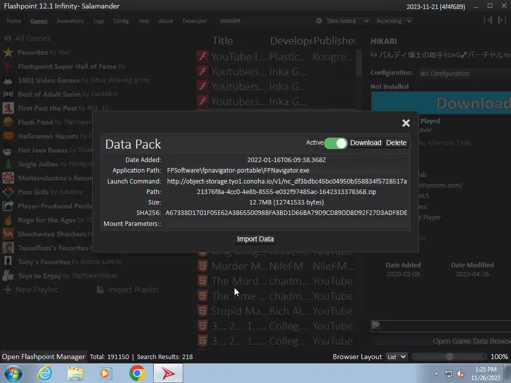The width and height of the screenshot is (511, 383).
Task: Select All Games eye icon
Action: point(8,38)
